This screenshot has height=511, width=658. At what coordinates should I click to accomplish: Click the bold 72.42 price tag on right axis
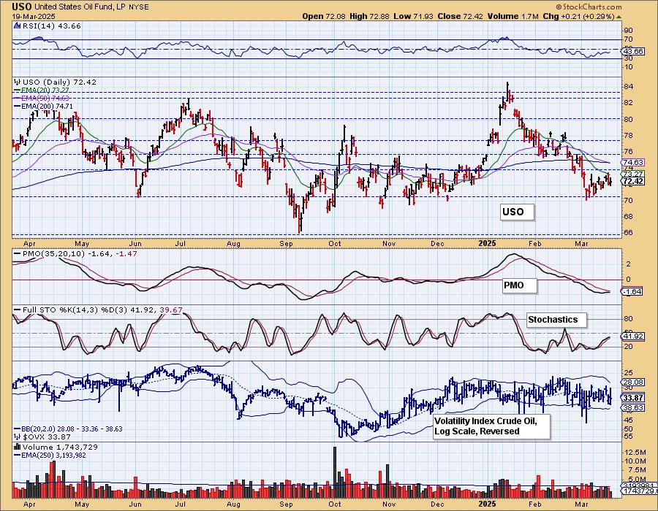[633, 181]
